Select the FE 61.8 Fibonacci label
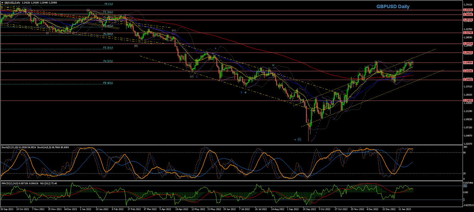 (108, 4)
